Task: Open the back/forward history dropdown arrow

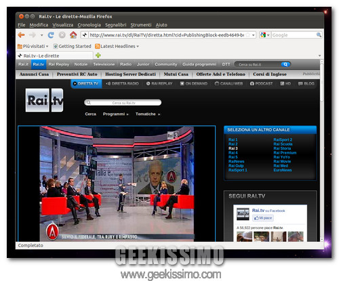Action: (41, 35)
